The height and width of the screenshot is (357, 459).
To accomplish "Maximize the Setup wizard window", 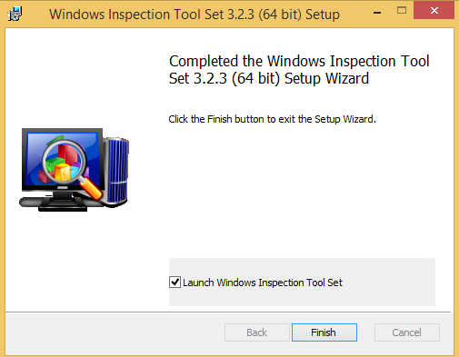I will point(402,10).
